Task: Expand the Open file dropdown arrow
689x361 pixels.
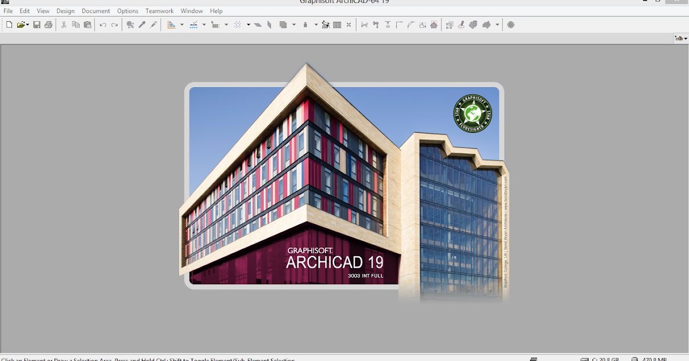Action: click(x=26, y=25)
